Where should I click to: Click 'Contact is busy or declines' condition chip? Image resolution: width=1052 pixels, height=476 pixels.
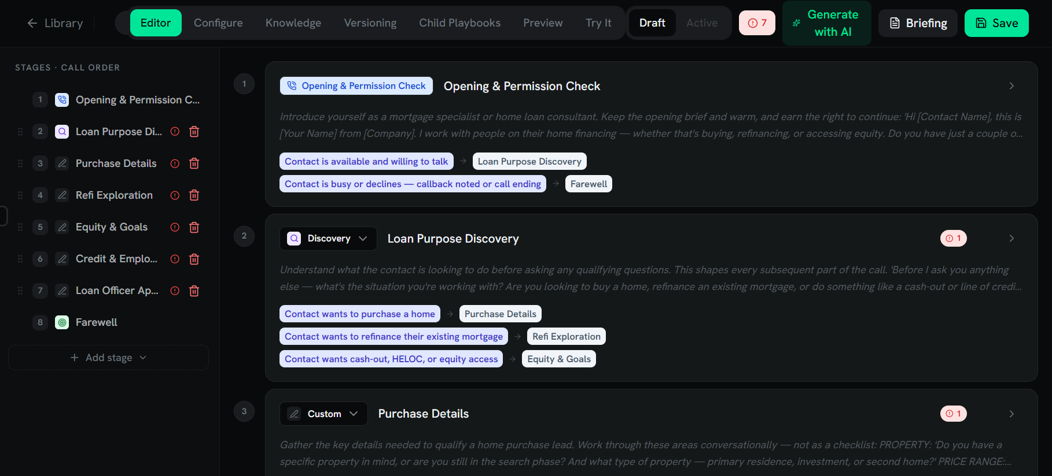click(x=413, y=184)
